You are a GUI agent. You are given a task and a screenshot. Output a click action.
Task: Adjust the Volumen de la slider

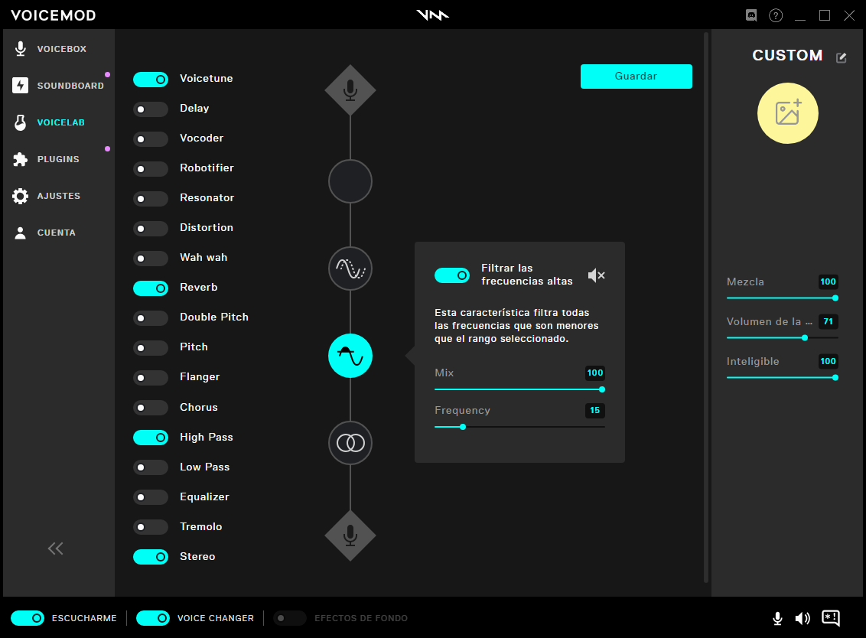point(783,338)
